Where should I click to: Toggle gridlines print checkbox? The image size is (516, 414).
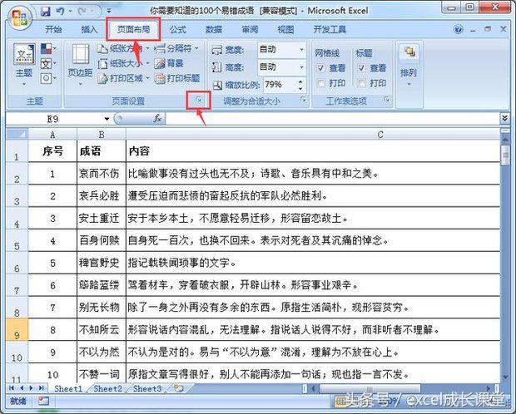[320, 83]
